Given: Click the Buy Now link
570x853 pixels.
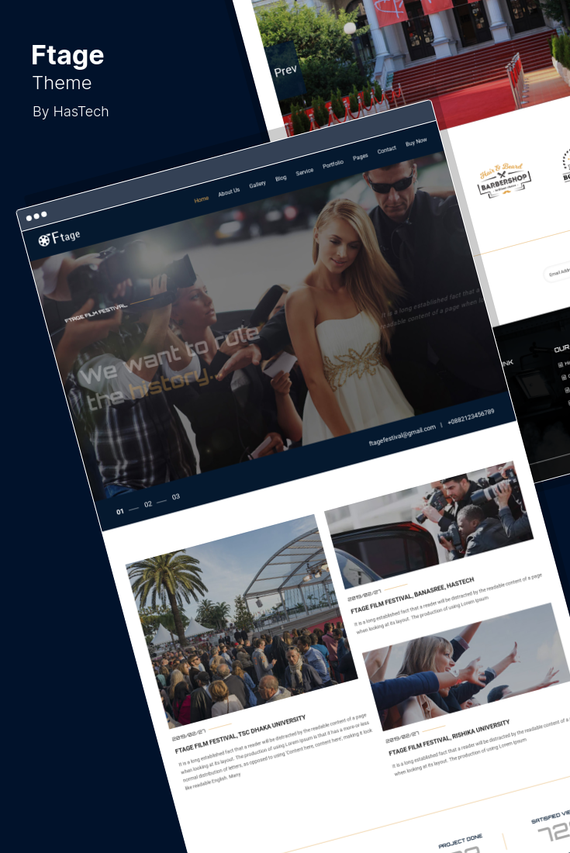Looking at the screenshot, I should point(416,142).
